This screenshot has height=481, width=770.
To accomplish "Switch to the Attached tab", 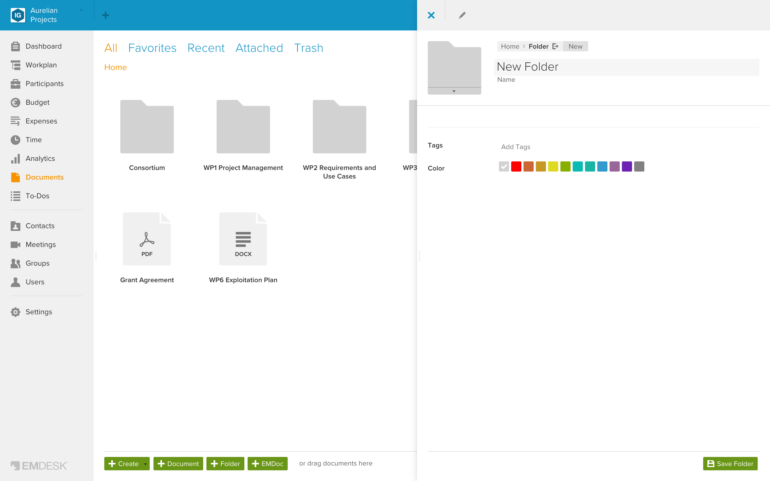I will [259, 48].
